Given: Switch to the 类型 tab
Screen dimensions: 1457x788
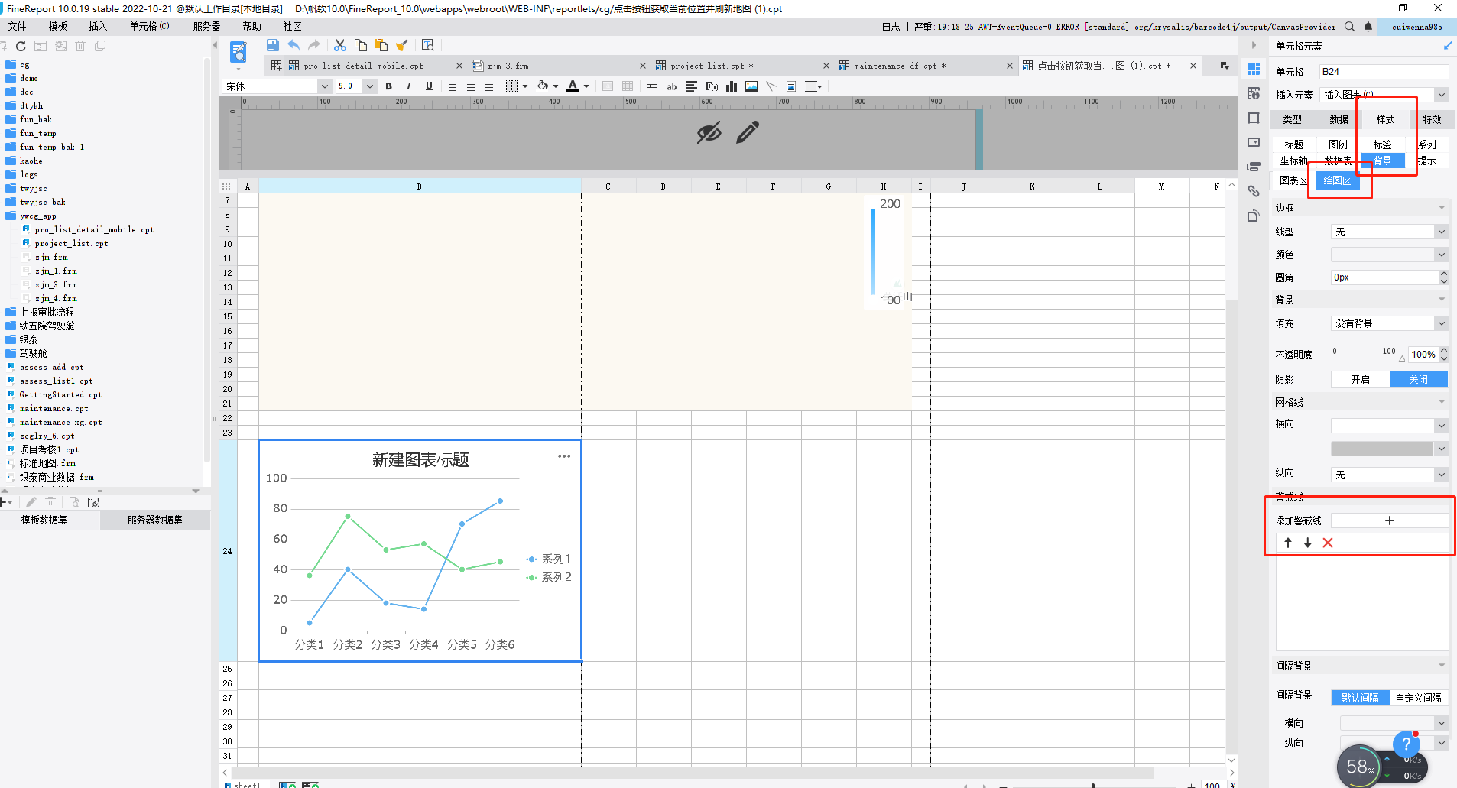Looking at the screenshot, I should (1292, 119).
